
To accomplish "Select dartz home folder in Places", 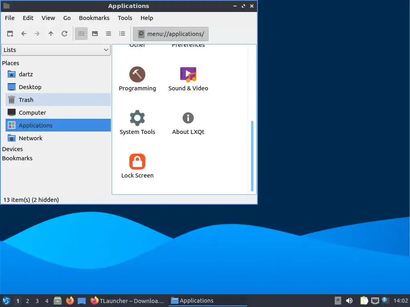I will 58,74.
